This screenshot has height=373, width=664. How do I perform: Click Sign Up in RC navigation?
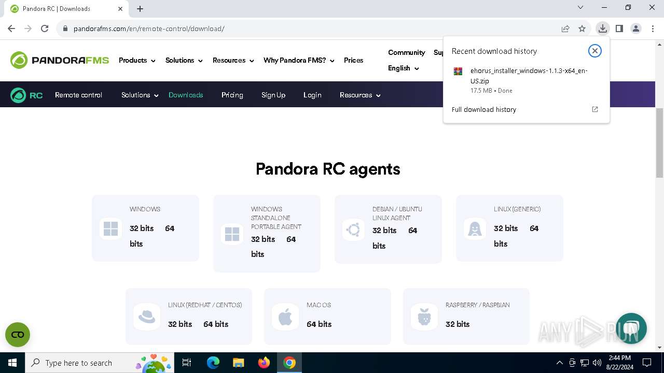pos(273,95)
